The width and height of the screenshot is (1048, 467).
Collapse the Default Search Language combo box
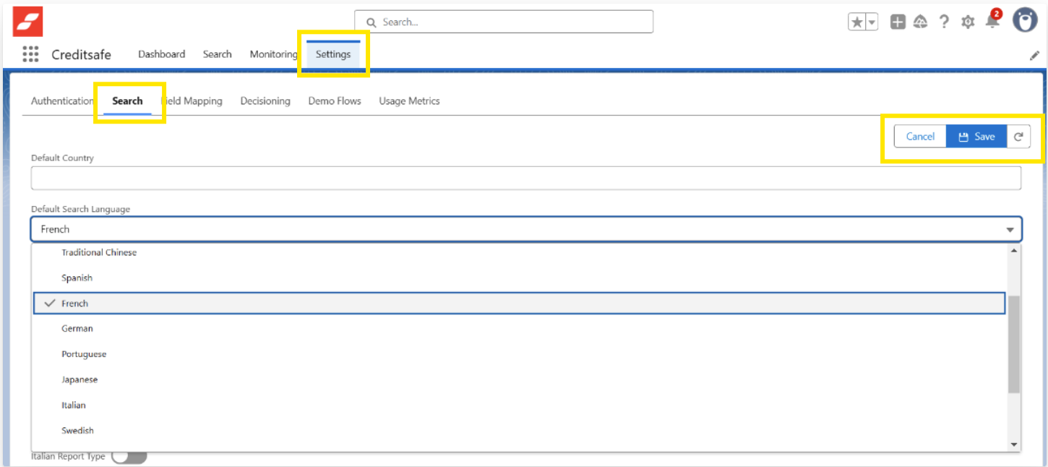click(526, 229)
